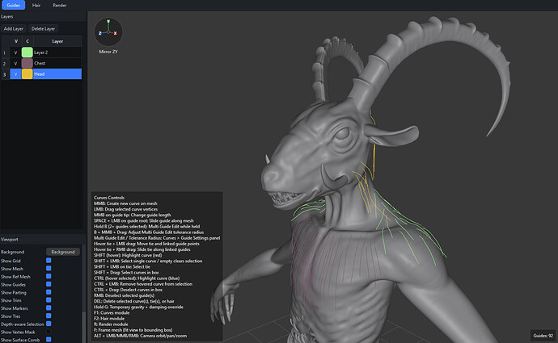Disable the Show Grid checkbox
The image size is (558, 343).
click(49, 260)
